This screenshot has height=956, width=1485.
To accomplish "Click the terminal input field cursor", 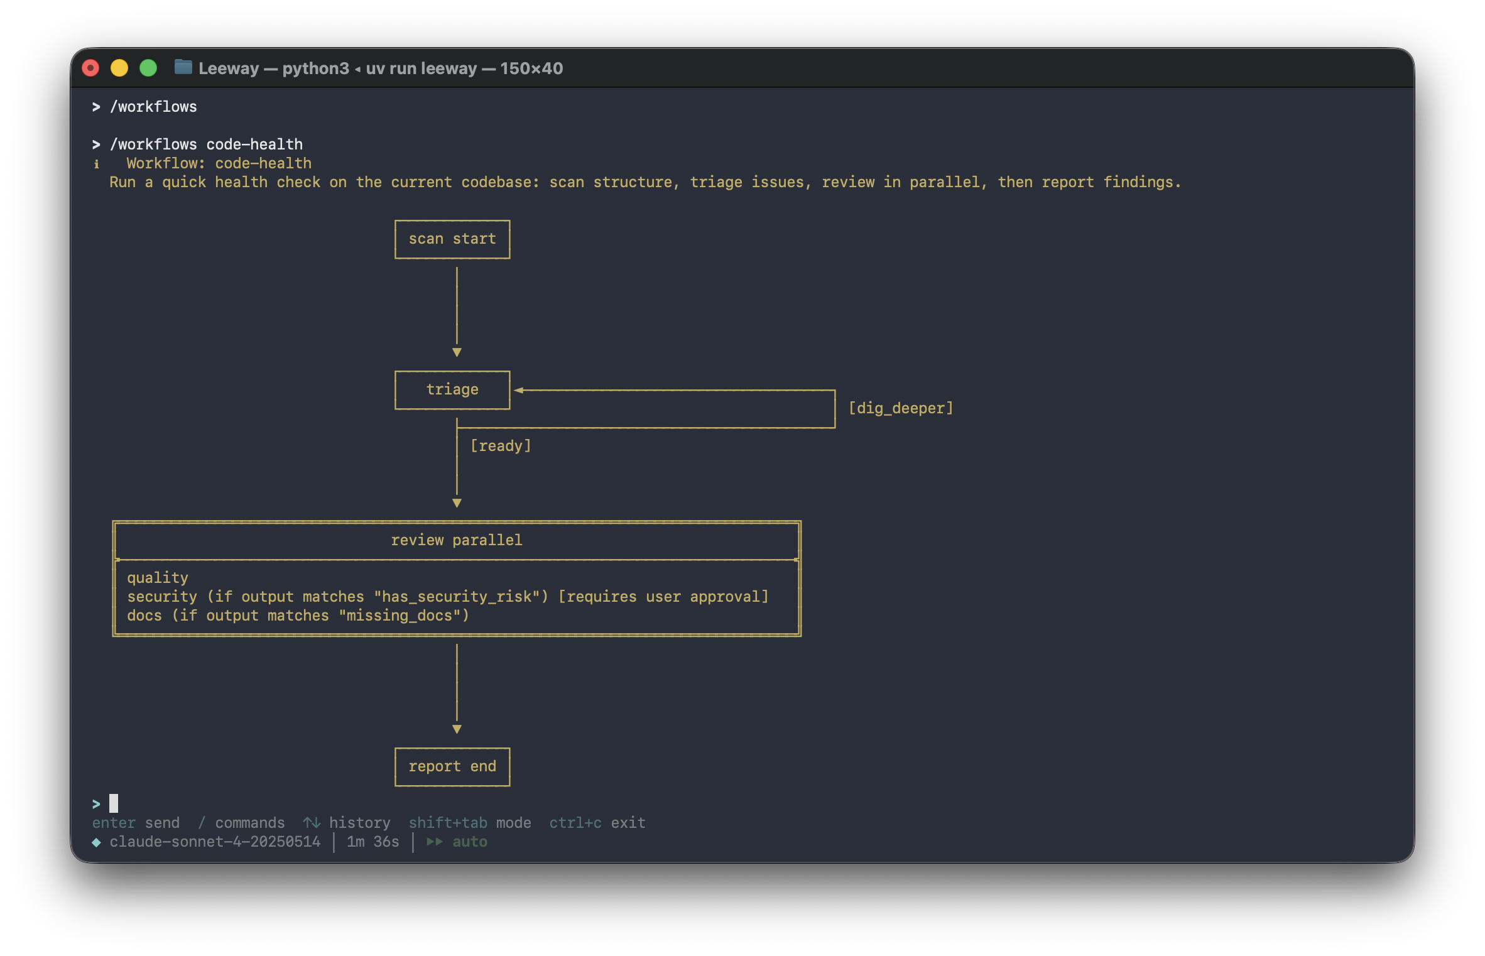I will (115, 803).
